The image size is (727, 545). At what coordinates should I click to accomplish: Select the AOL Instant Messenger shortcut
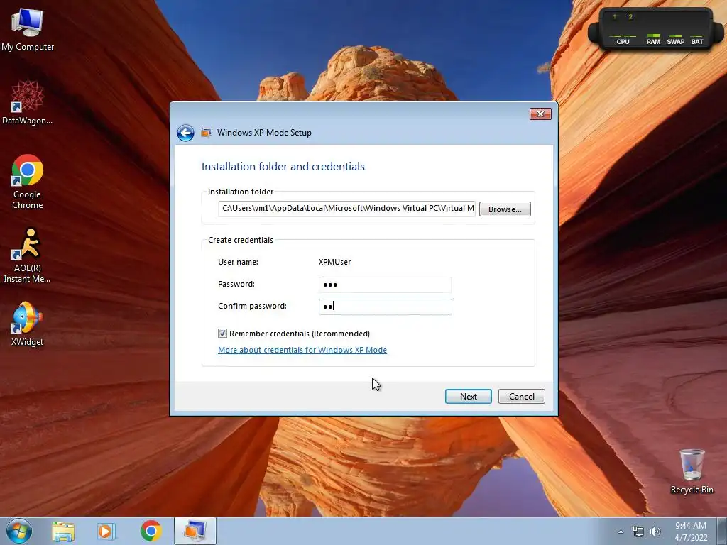[28, 255]
